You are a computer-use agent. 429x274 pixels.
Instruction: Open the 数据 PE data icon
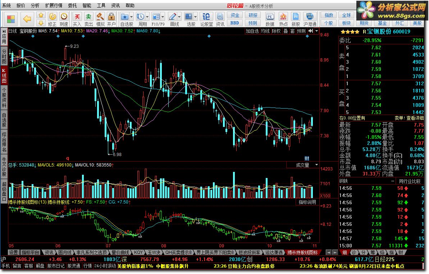(x=270, y=19)
